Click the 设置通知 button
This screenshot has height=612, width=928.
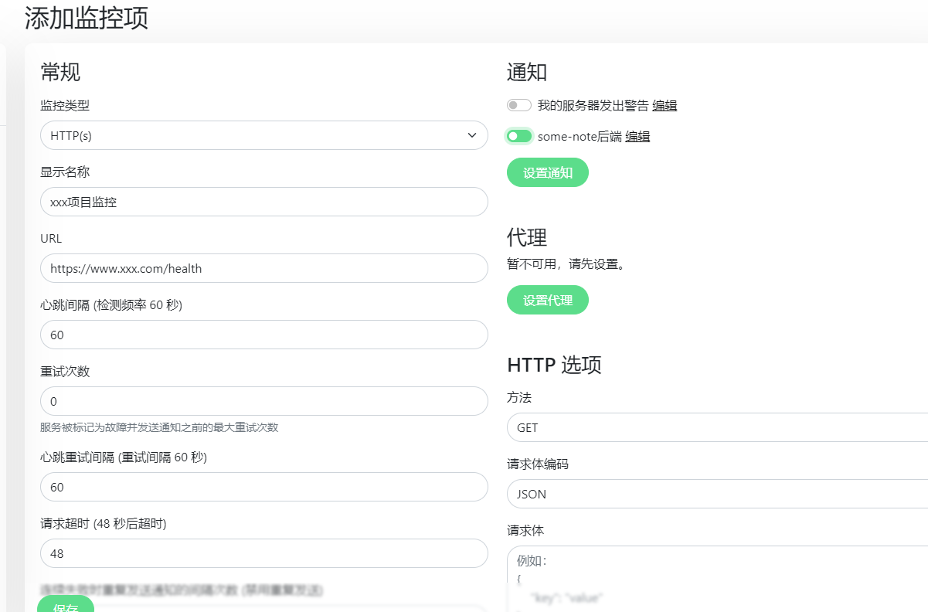[x=547, y=172]
